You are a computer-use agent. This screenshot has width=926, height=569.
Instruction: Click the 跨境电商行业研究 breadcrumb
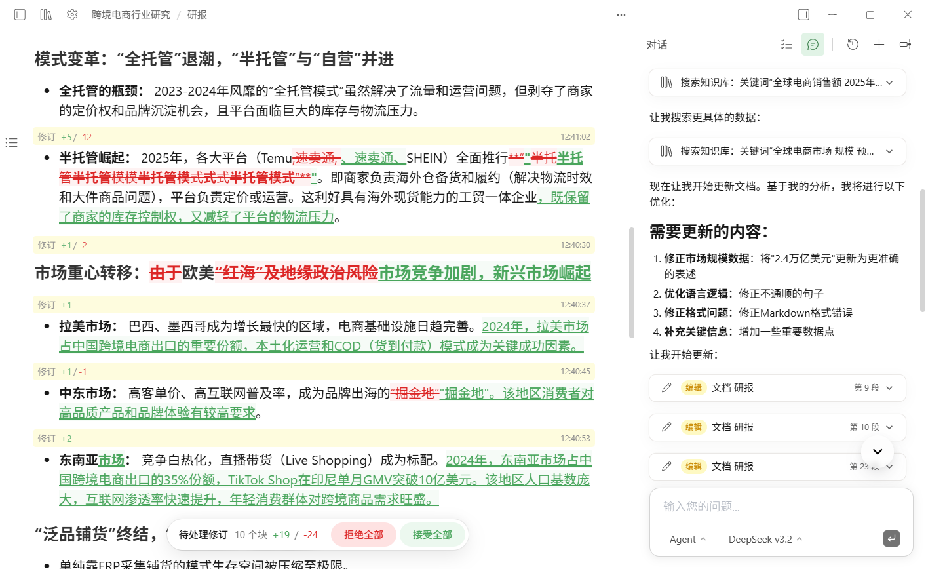click(x=130, y=14)
